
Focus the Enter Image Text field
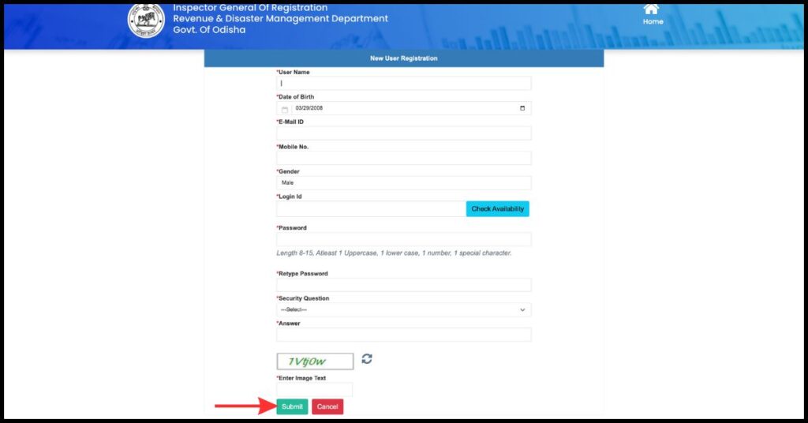tap(314, 390)
